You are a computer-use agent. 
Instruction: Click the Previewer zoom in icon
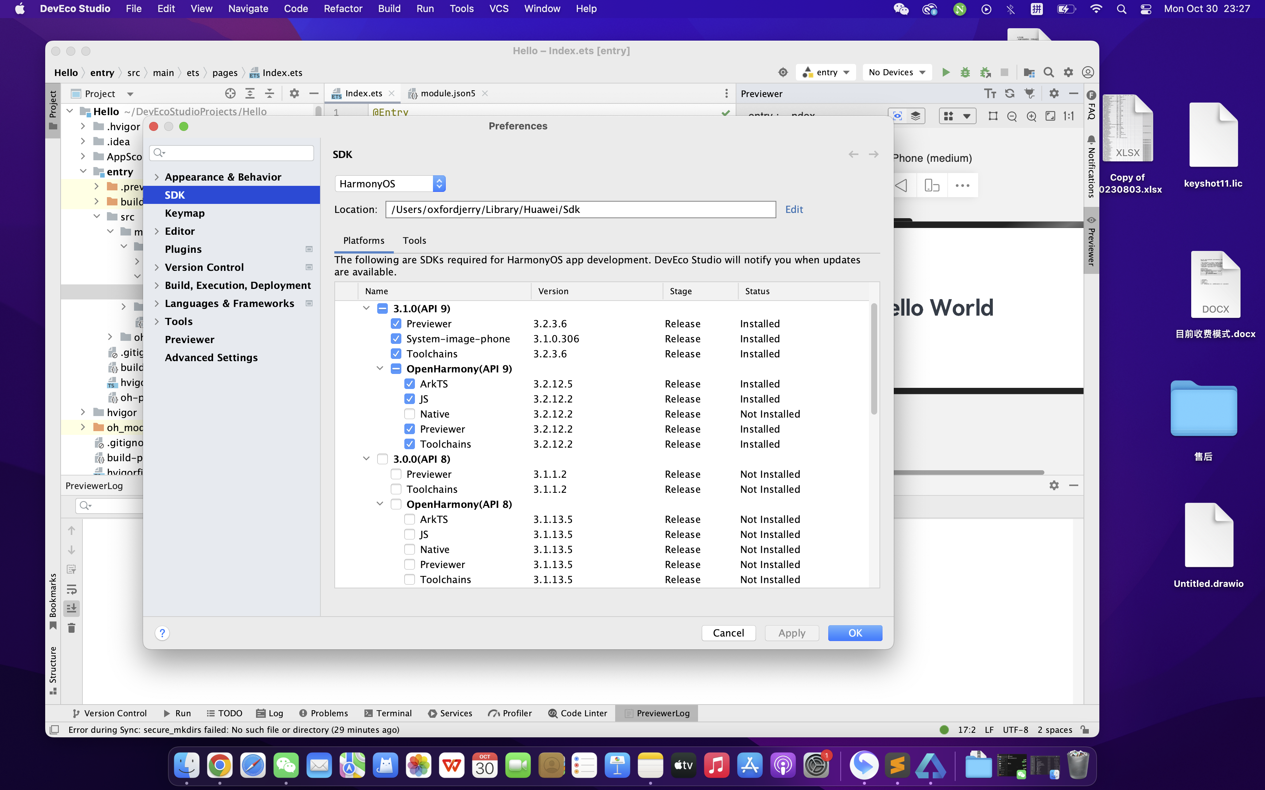click(x=1031, y=116)
